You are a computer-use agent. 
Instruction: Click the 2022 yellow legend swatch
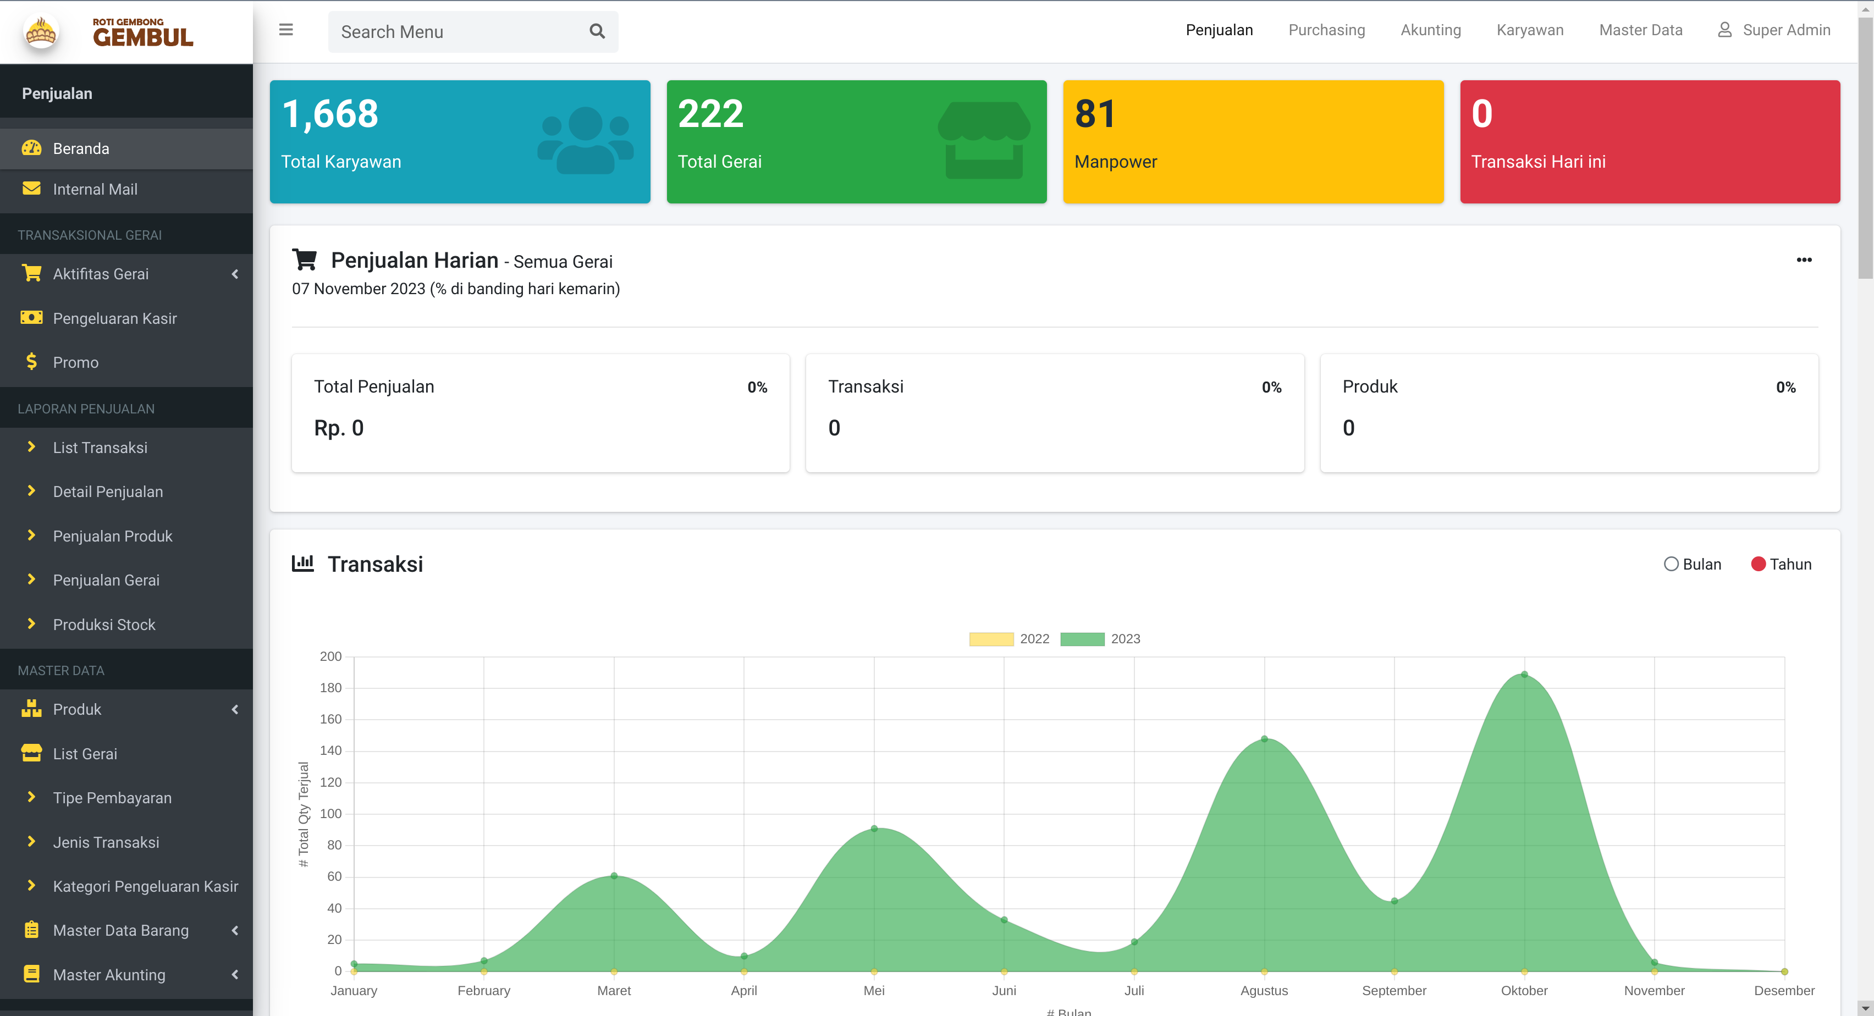(991, 639)
